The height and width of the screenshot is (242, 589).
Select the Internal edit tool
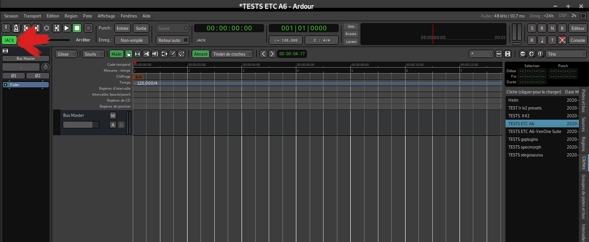[181, 54]
